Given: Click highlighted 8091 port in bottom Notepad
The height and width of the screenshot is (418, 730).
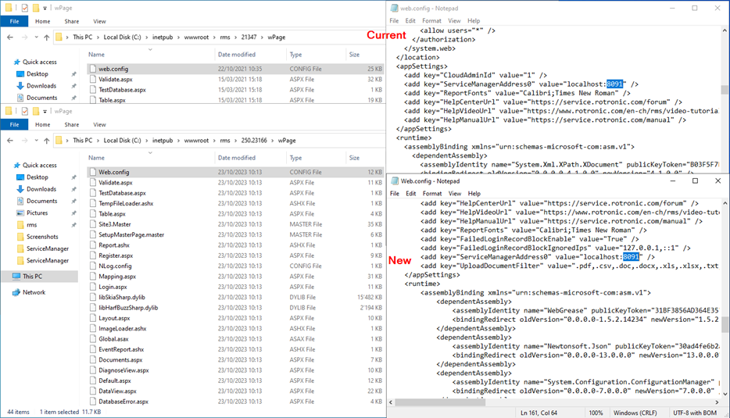Looking at the screenshot, I should click(x=632, y=257).
